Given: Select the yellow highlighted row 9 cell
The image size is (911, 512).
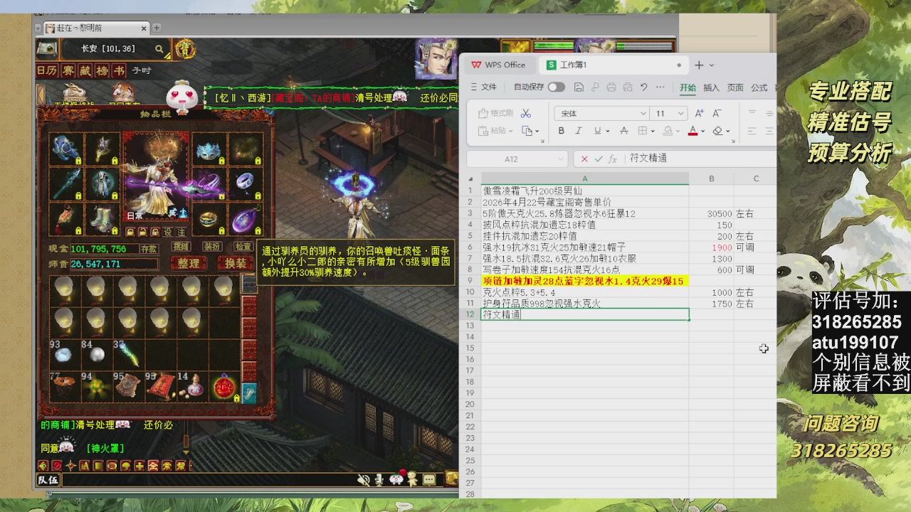Looking at the screenshot, I should (x=585, y=281).
